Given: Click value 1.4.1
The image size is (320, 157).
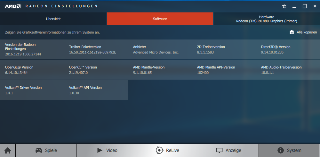Looking at the screenshot, I should [9, 93].
